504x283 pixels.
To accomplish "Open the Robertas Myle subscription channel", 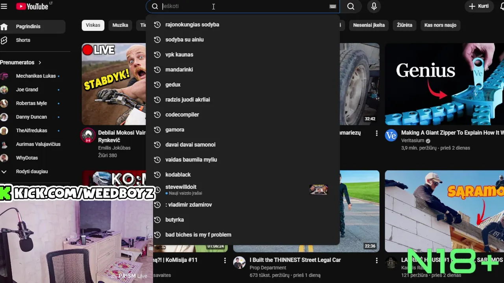I will (33, 103).
